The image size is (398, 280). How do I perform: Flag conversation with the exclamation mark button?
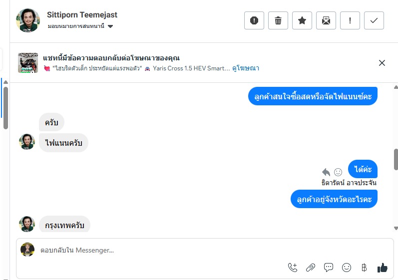tap(350, 20)
